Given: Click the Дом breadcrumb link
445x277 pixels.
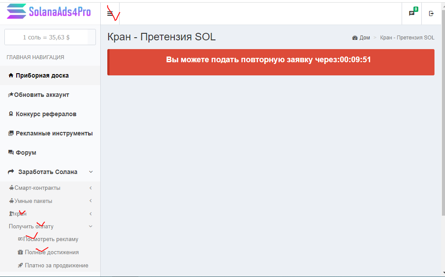Looking at the screenshot, I should pyautogui.click(x=365, y=38).
